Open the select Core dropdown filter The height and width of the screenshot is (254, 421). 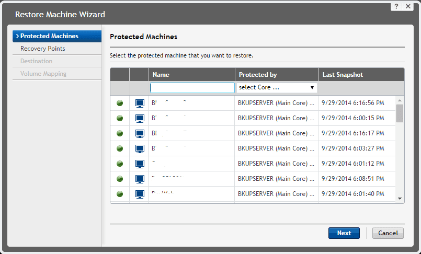(277, 88)
